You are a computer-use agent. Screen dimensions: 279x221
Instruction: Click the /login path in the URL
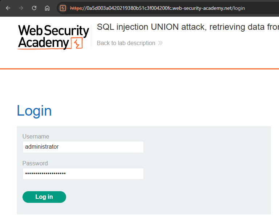tap(238, 8)
